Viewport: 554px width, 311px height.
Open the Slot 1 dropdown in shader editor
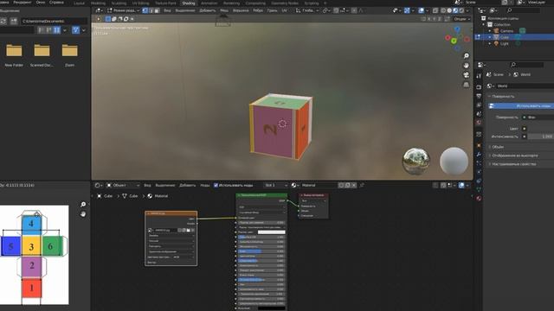pyautogui.click(x=275, y=185)
